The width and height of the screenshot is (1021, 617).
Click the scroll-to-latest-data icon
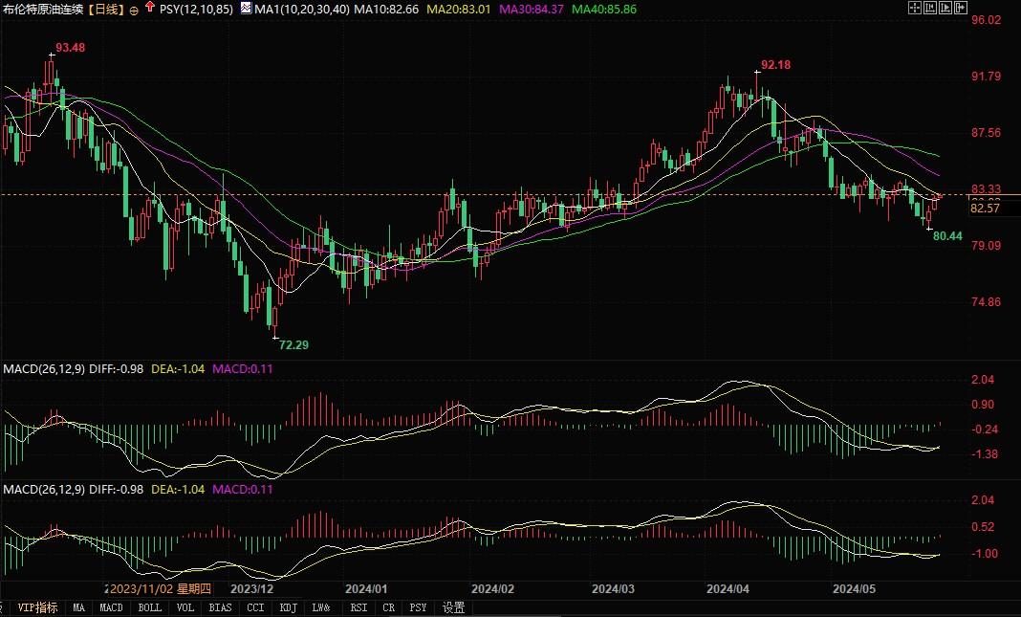point(961,8)
